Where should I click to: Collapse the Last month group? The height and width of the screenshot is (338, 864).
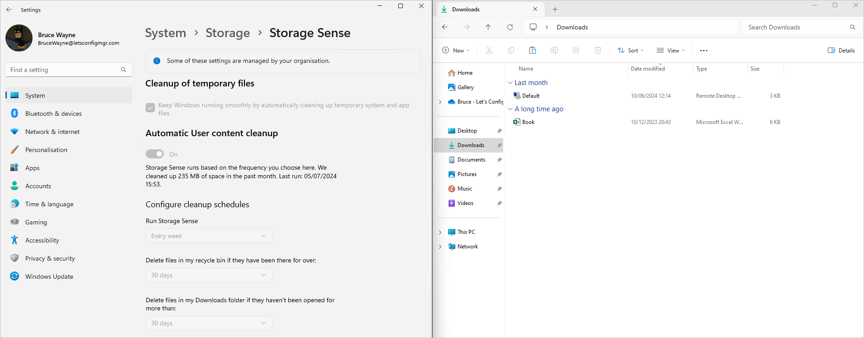click(511, 83)
